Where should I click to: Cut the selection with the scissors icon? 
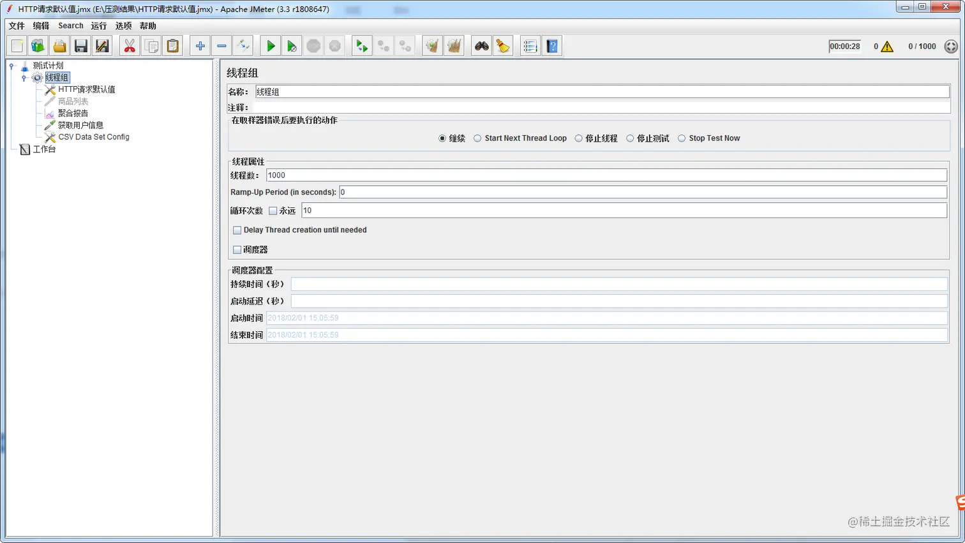130,46
